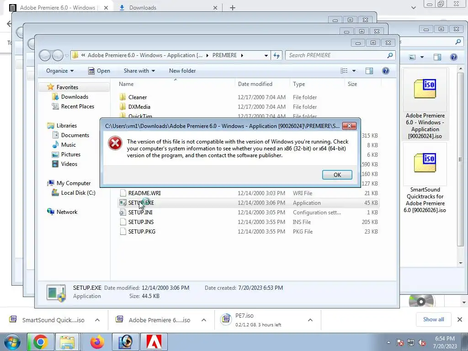Expand view options arrow in the PREMIERE window
The image size is (468, 351).
click(x=354, y=71)
